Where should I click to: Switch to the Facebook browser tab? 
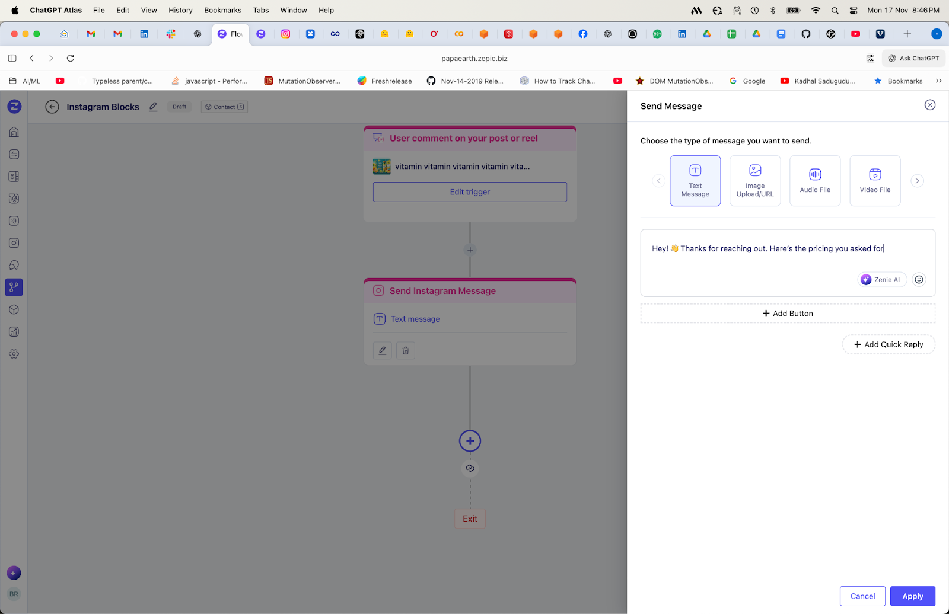tap(583, 34)
